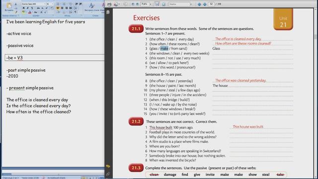Toggle justify alignment button

click(71, 8)
